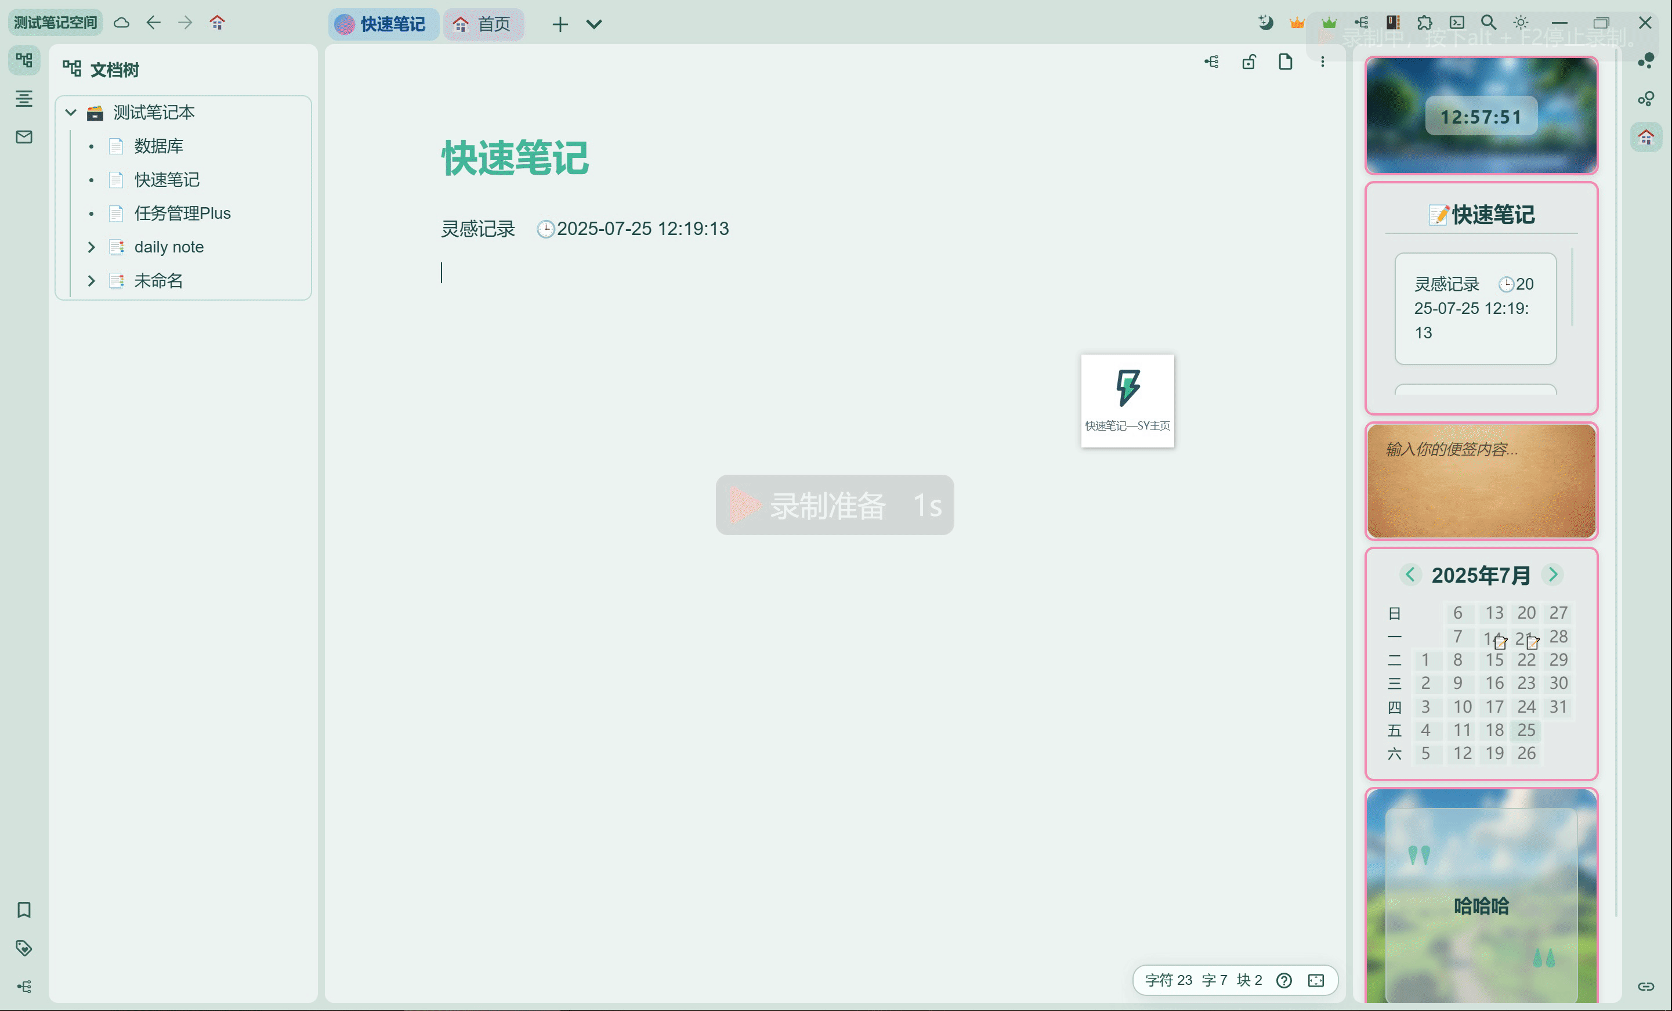
Task: Click the orange crown icon
Action: tap(1297, 23)
